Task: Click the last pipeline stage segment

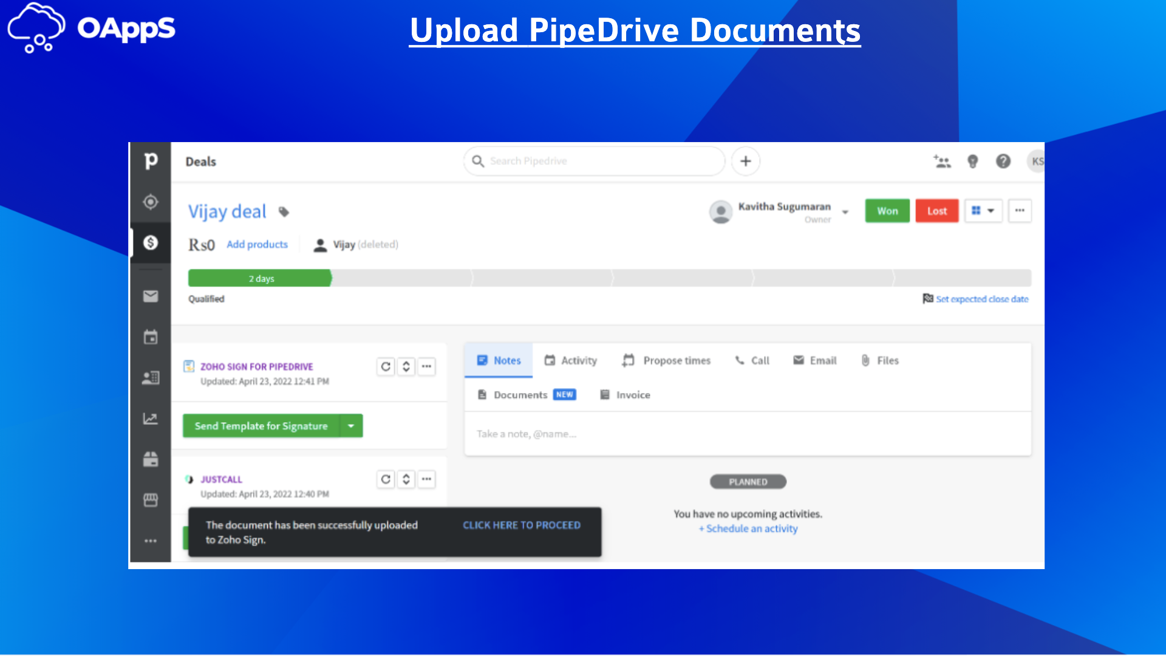Action: 963,278
